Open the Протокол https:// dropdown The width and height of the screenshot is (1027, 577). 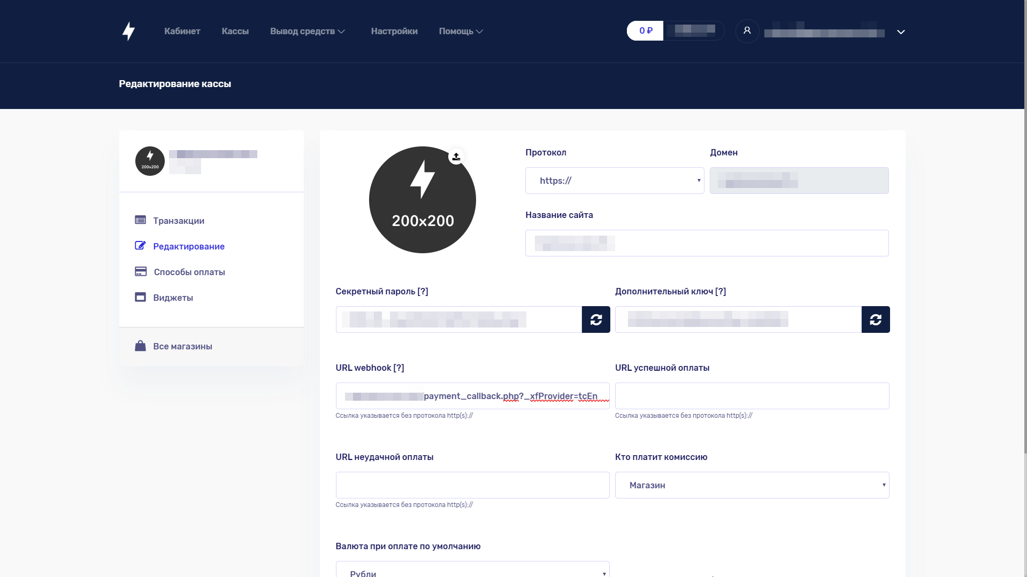pos(615,181)
